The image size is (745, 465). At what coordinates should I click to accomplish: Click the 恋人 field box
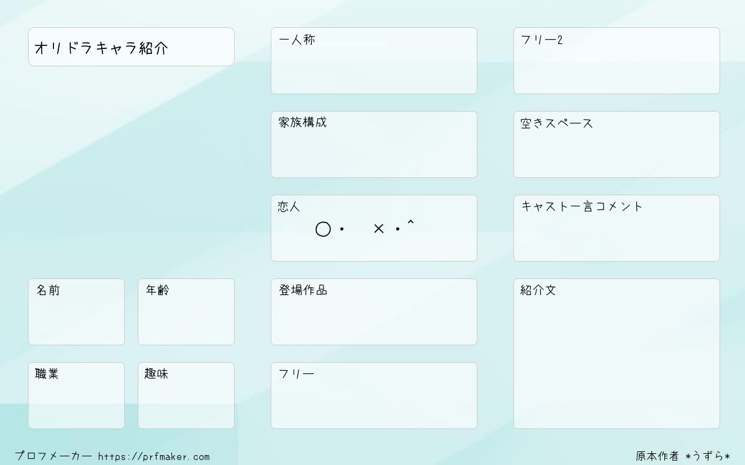click(x=374, y=228)
